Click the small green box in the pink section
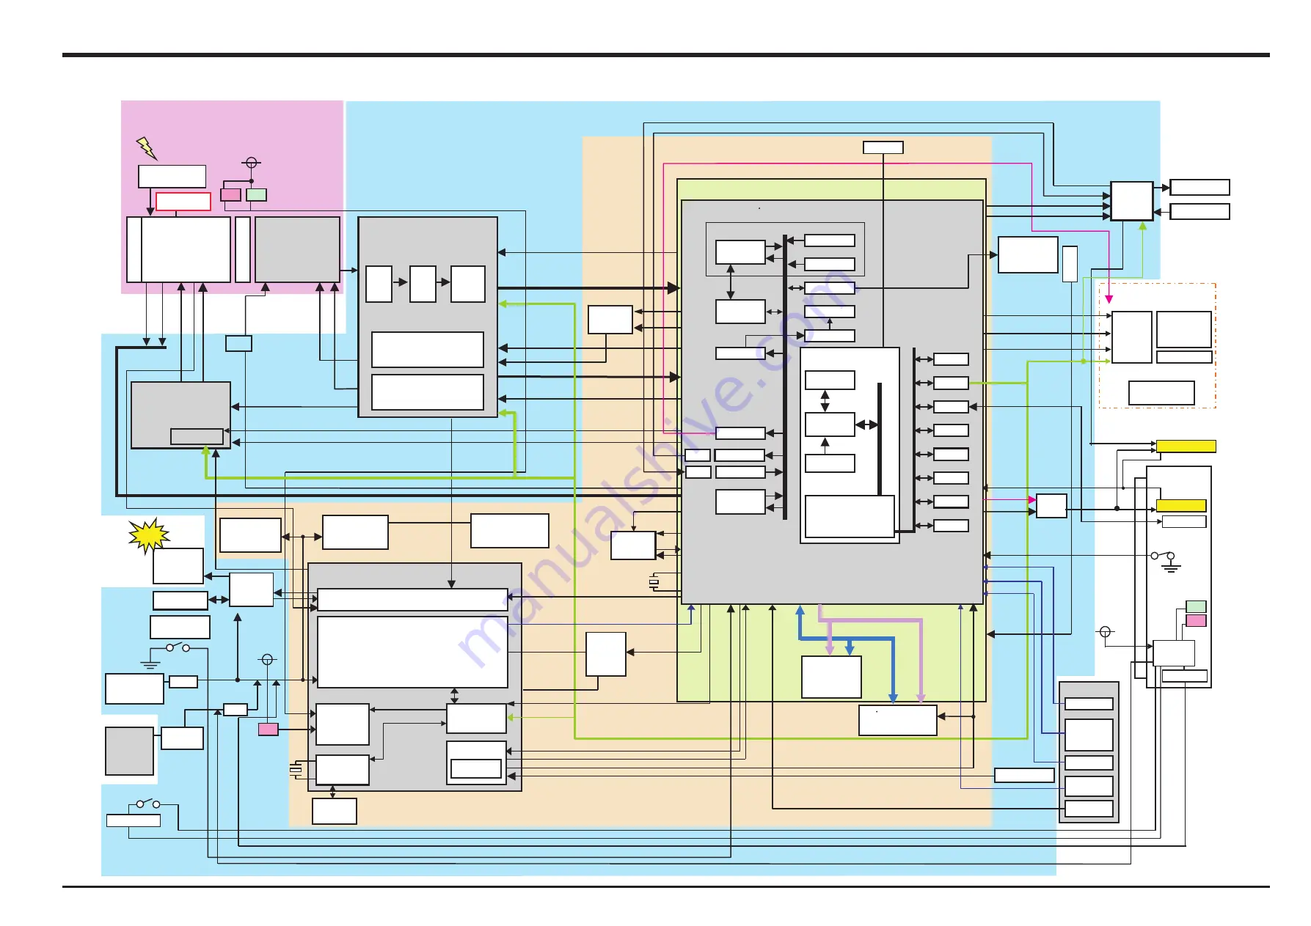 tap(256, 195)
